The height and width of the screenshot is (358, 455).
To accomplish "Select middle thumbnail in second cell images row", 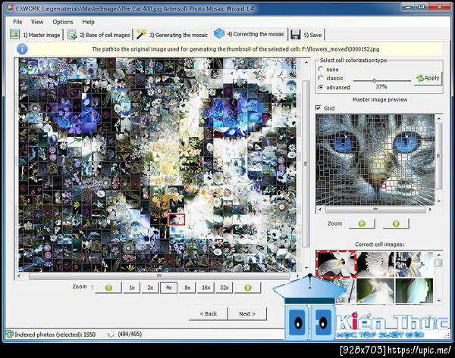I will [375, 291].
